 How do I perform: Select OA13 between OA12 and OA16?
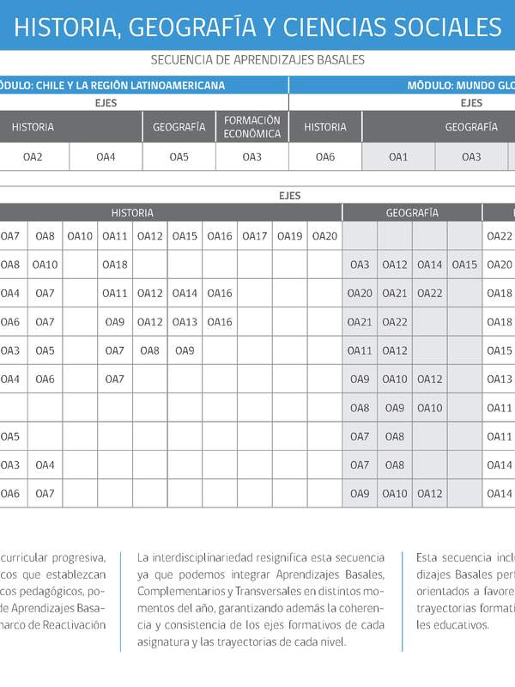(185, 322)
